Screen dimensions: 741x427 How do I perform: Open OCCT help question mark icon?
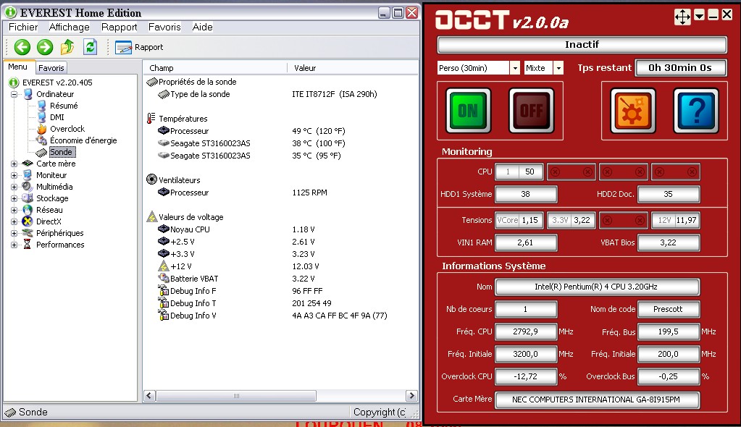pyautogui.click(x=696, y=111)
